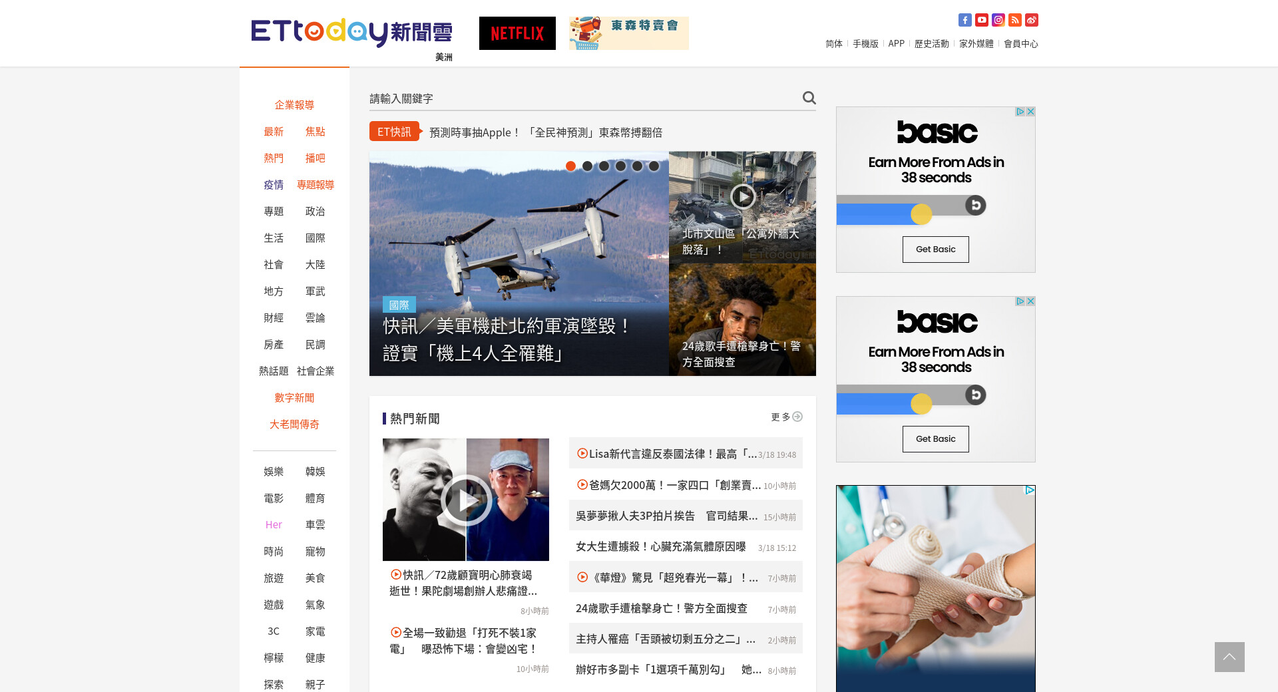
Task: Open 疫情 category
Action: (274, 185)
